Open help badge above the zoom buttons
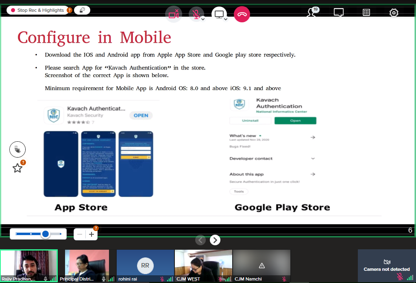 [x=96, y=228]
